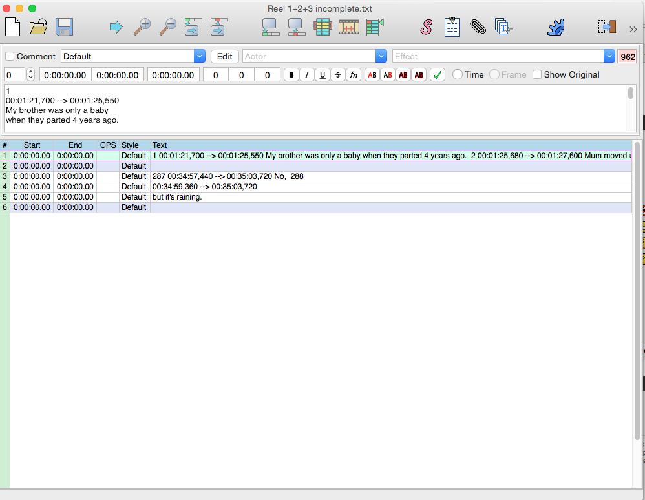Open the timing post-processor filmstrip icon

click(x=348, y=27)
